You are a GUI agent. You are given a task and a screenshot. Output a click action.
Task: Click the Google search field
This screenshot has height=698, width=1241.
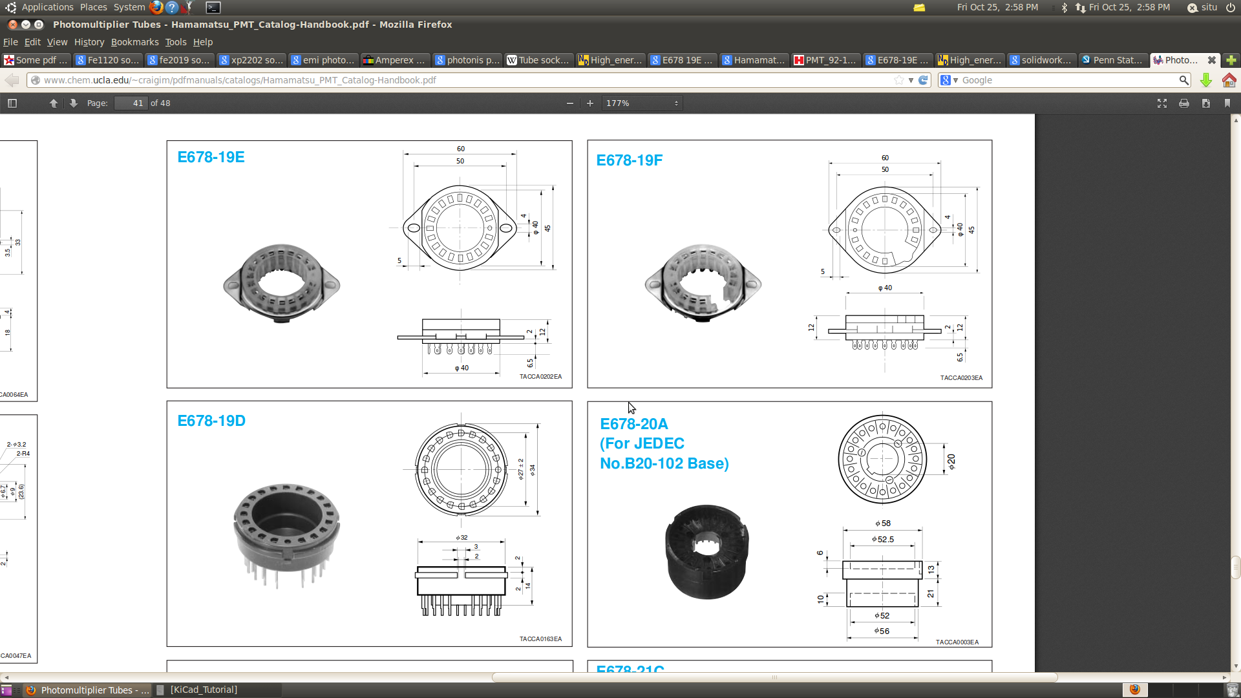(1068, 80)
